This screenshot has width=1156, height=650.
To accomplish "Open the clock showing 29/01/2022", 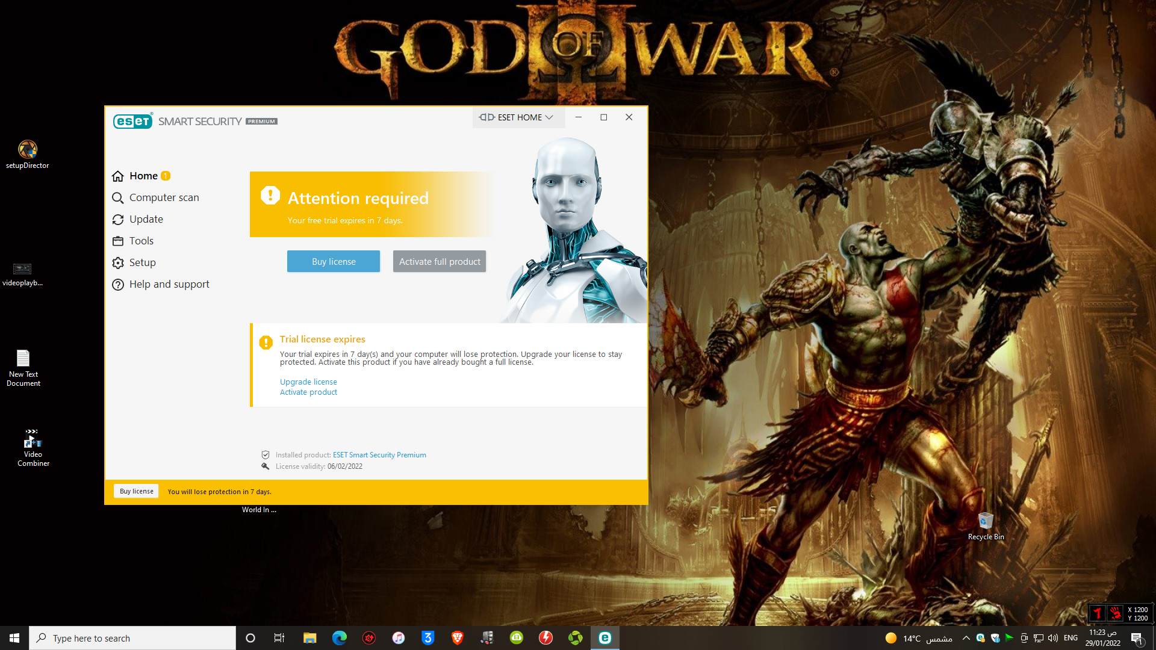I will [x=1103, y=638].
